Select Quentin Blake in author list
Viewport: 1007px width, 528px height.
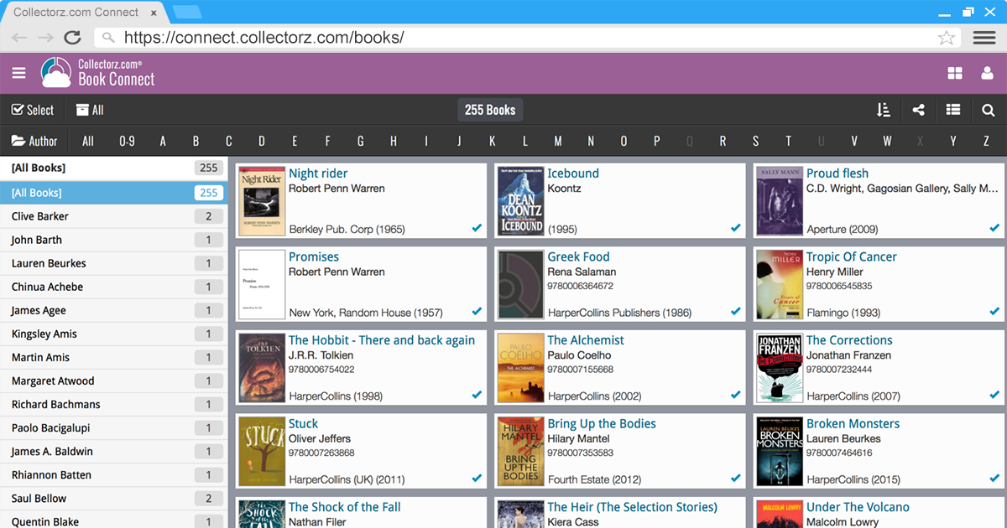(113, 520)
